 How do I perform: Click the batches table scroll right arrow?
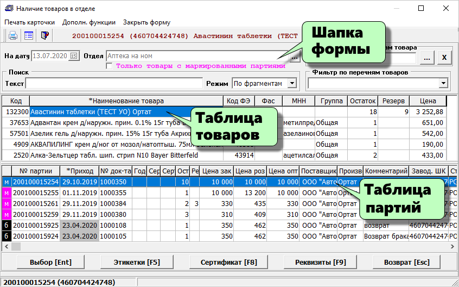[x=452, y=247]
